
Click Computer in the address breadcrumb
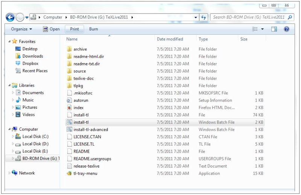[x=53, y=17]
